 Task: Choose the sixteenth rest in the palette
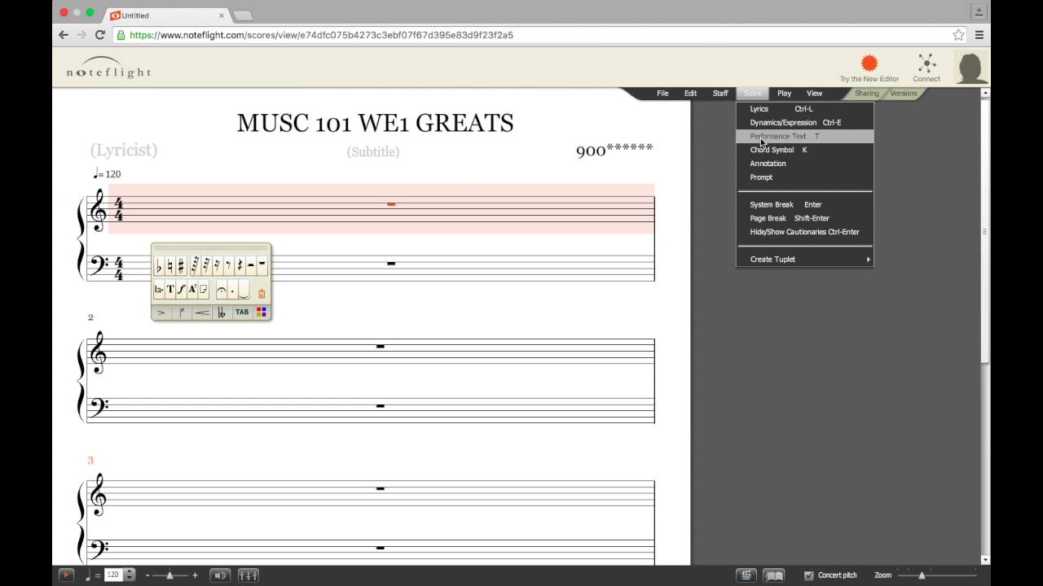(218, 265)
